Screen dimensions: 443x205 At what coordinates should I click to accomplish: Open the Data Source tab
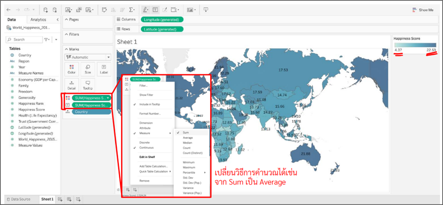pos(20,199)
